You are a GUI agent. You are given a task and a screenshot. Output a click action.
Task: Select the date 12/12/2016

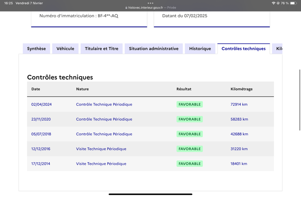[x=41, y=149]
